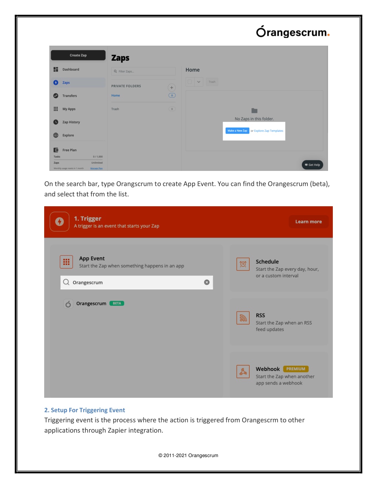377x488 pixels.
Task: Click the Explore globe icon
Action: 56,135
